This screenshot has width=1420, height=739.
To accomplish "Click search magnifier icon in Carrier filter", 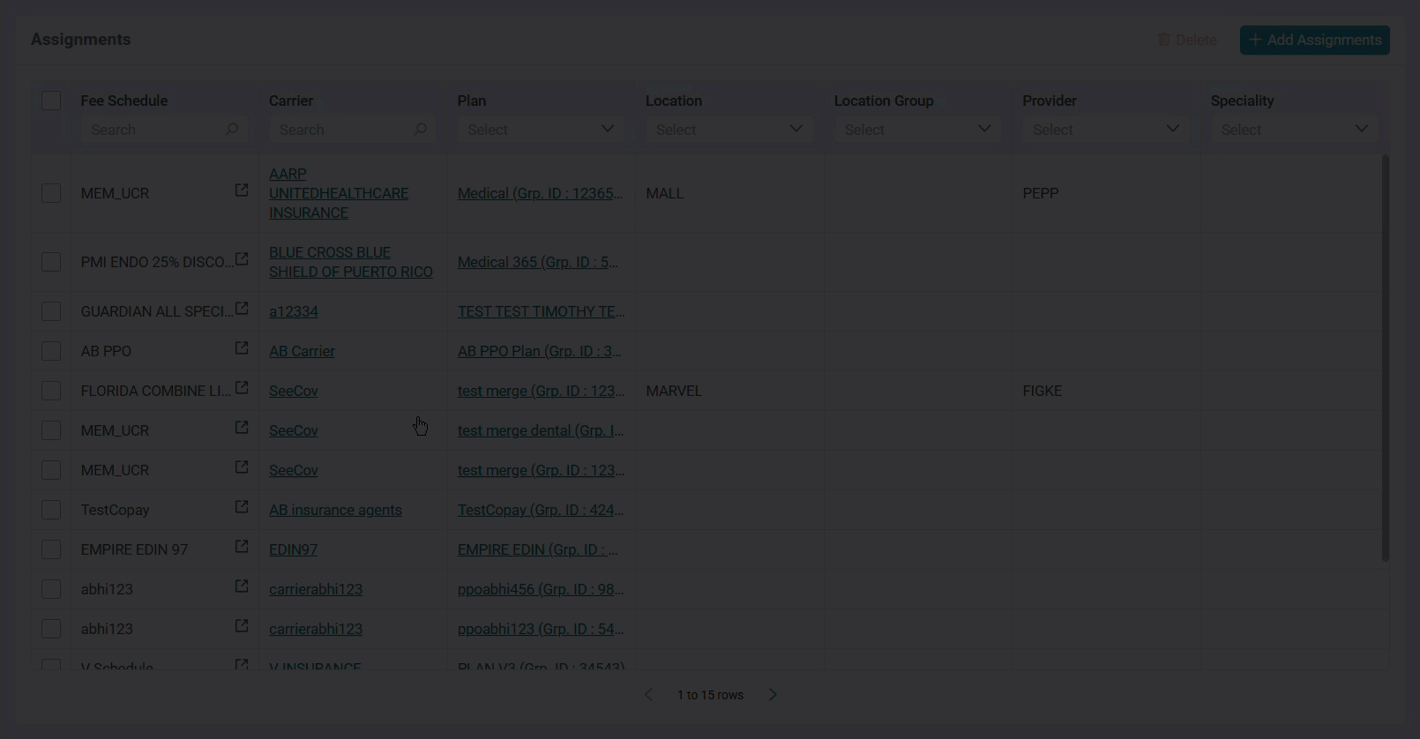I will pos(421,130).
